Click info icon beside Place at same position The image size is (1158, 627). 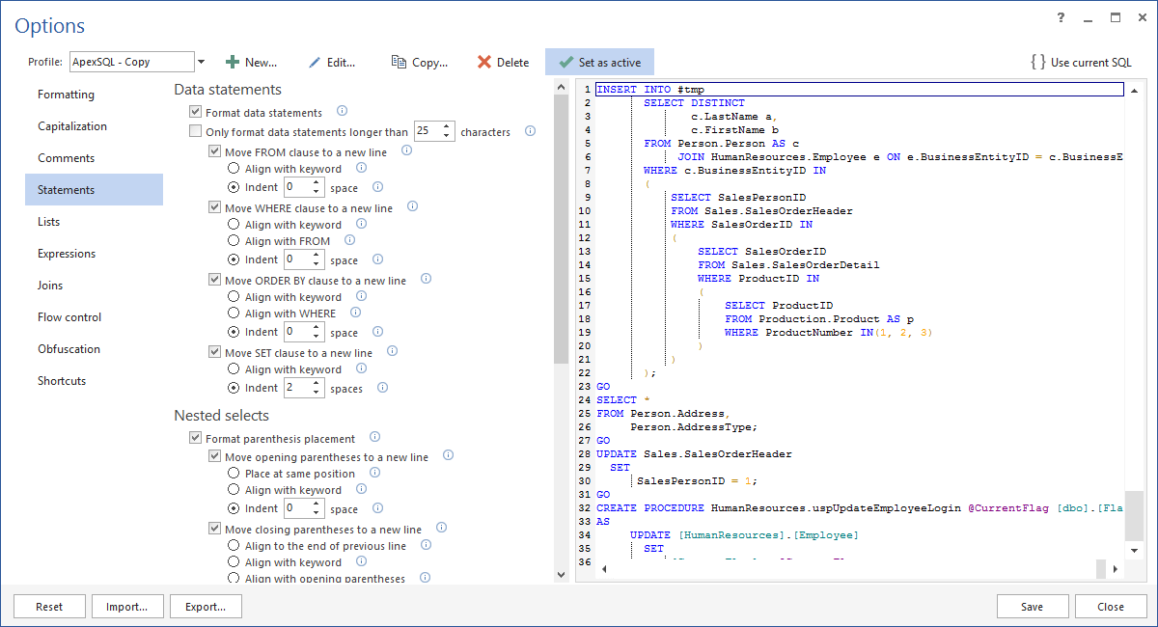click(x=374, y=473)
